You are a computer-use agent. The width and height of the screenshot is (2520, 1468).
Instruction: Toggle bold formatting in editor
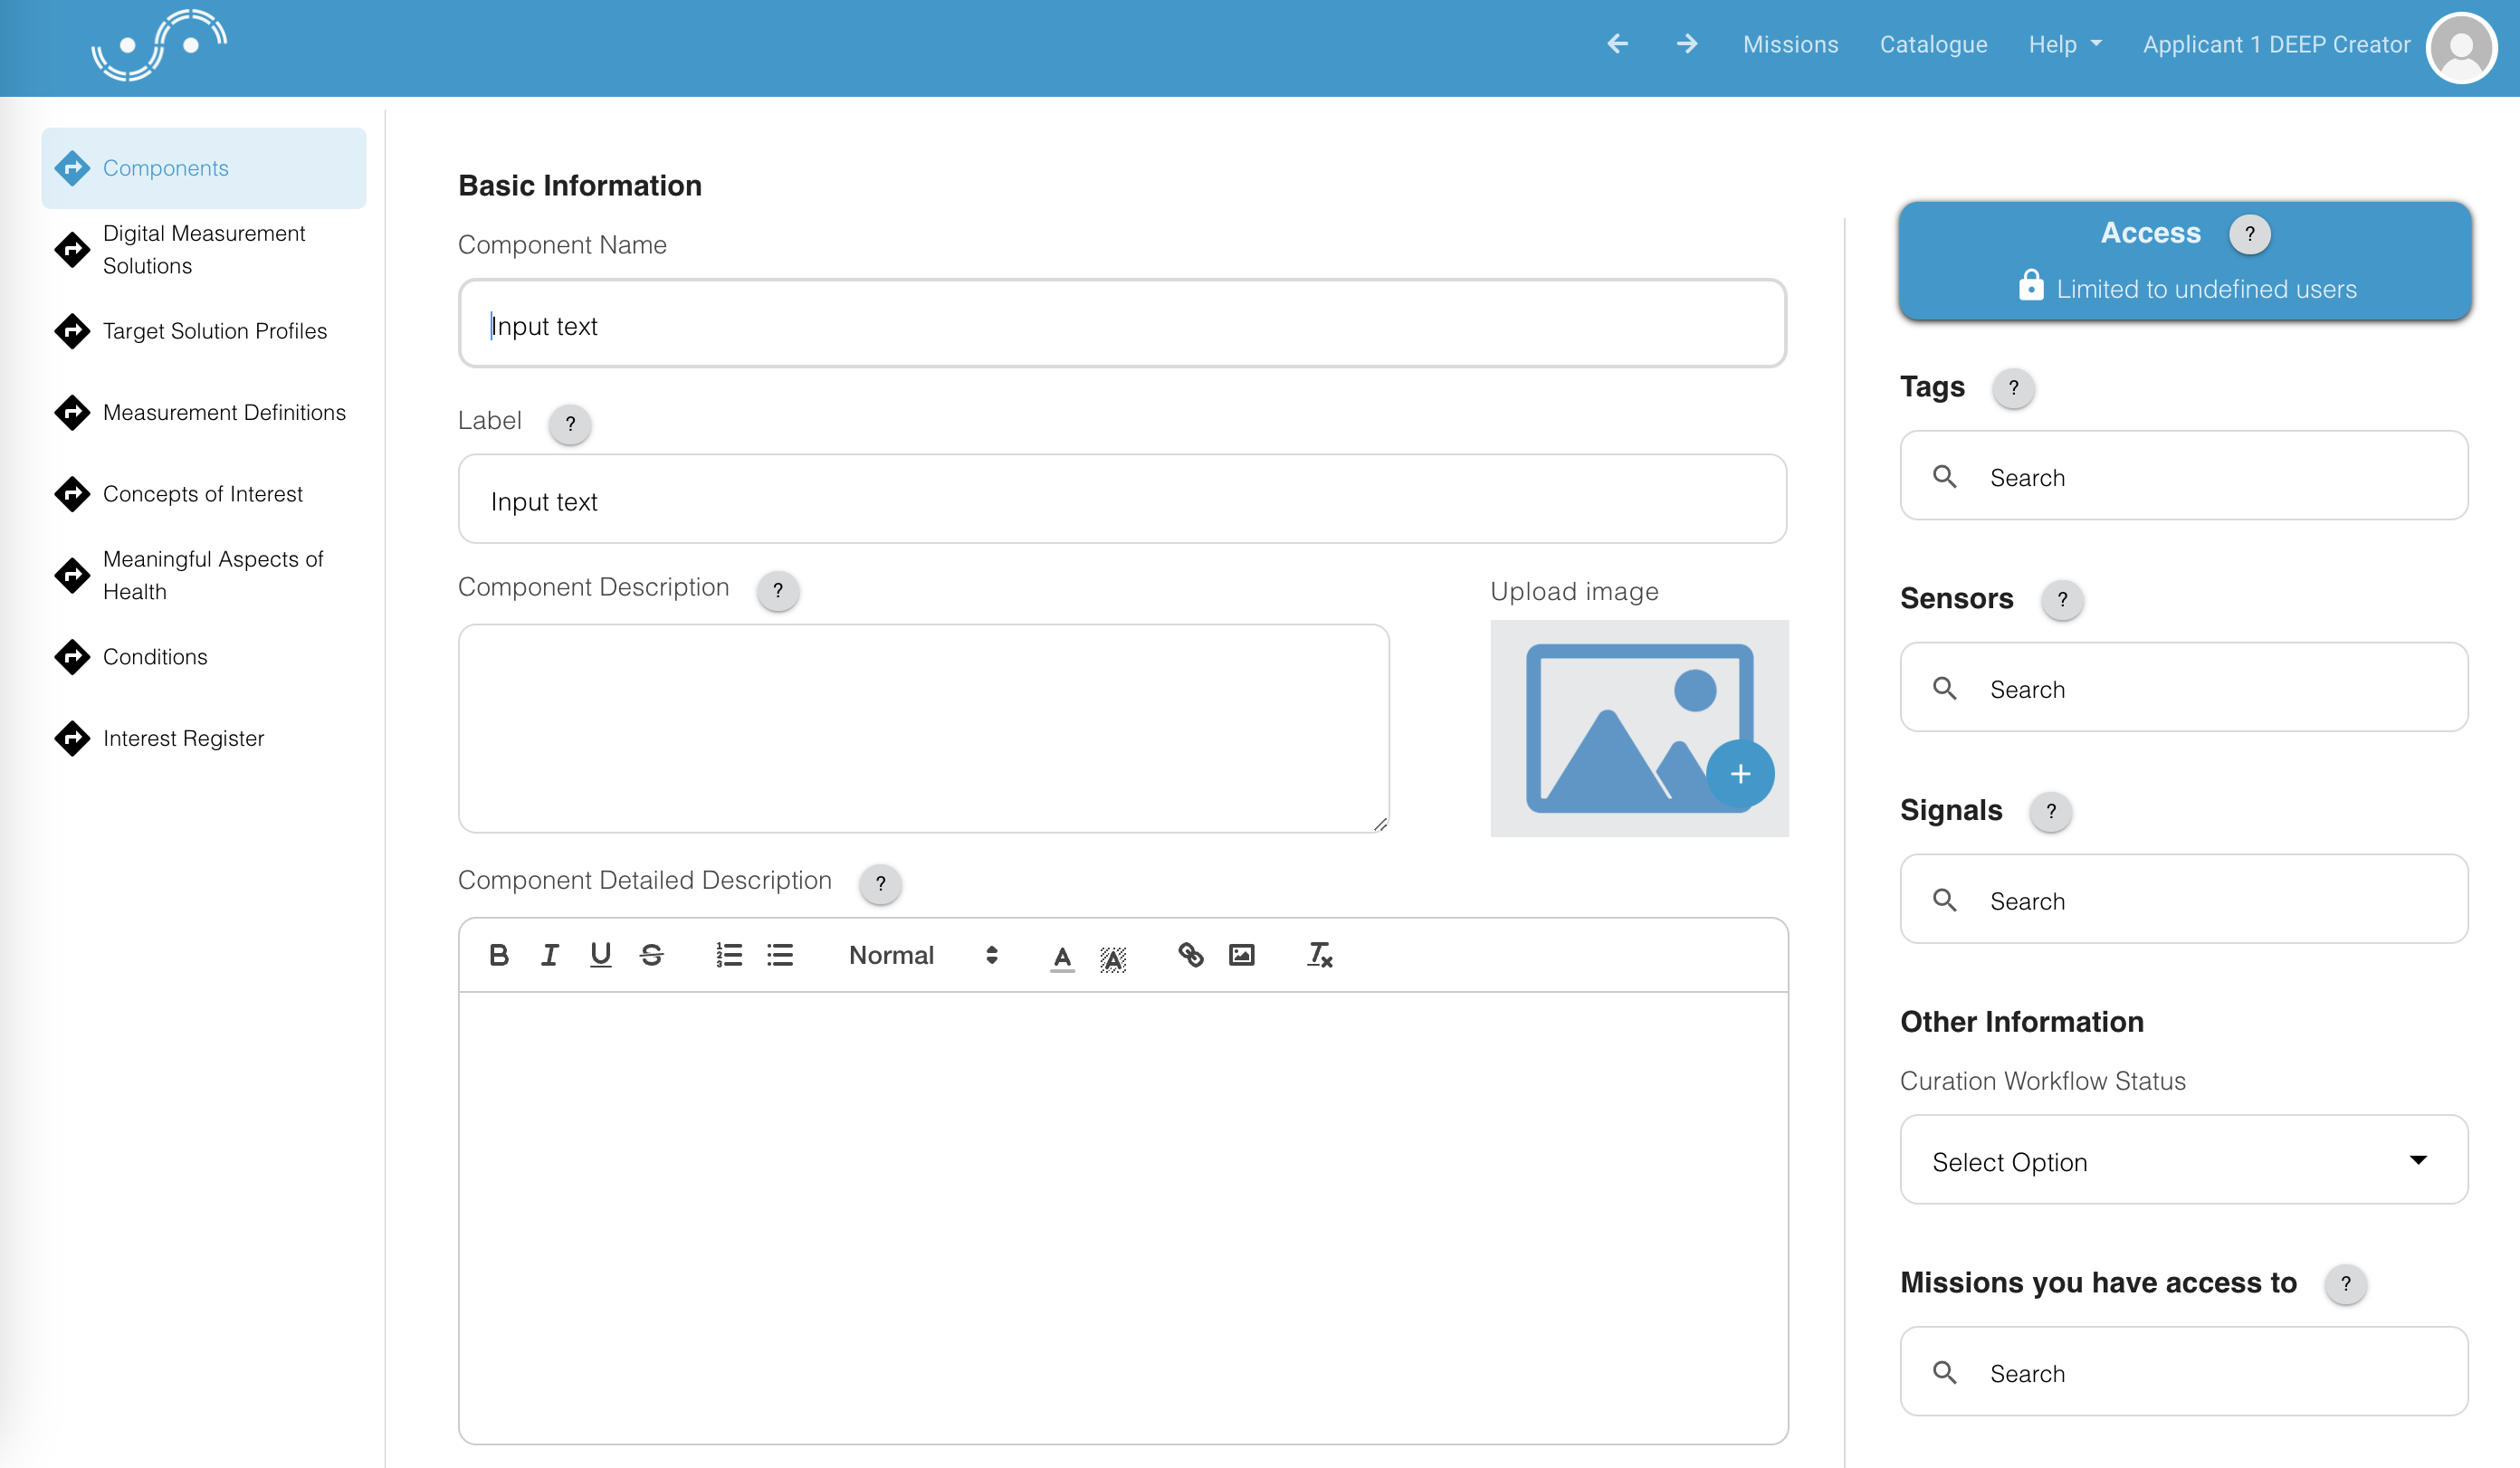[x=499, y=955]
